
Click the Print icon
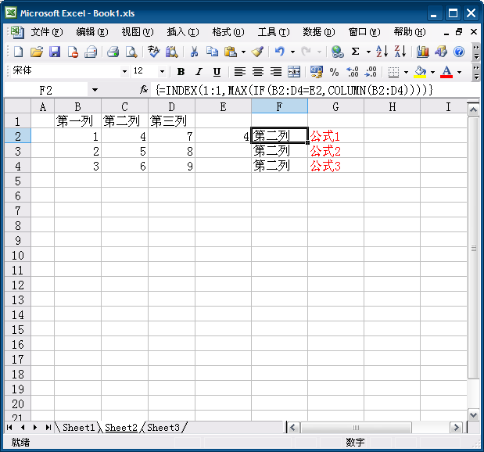(113, 52)
